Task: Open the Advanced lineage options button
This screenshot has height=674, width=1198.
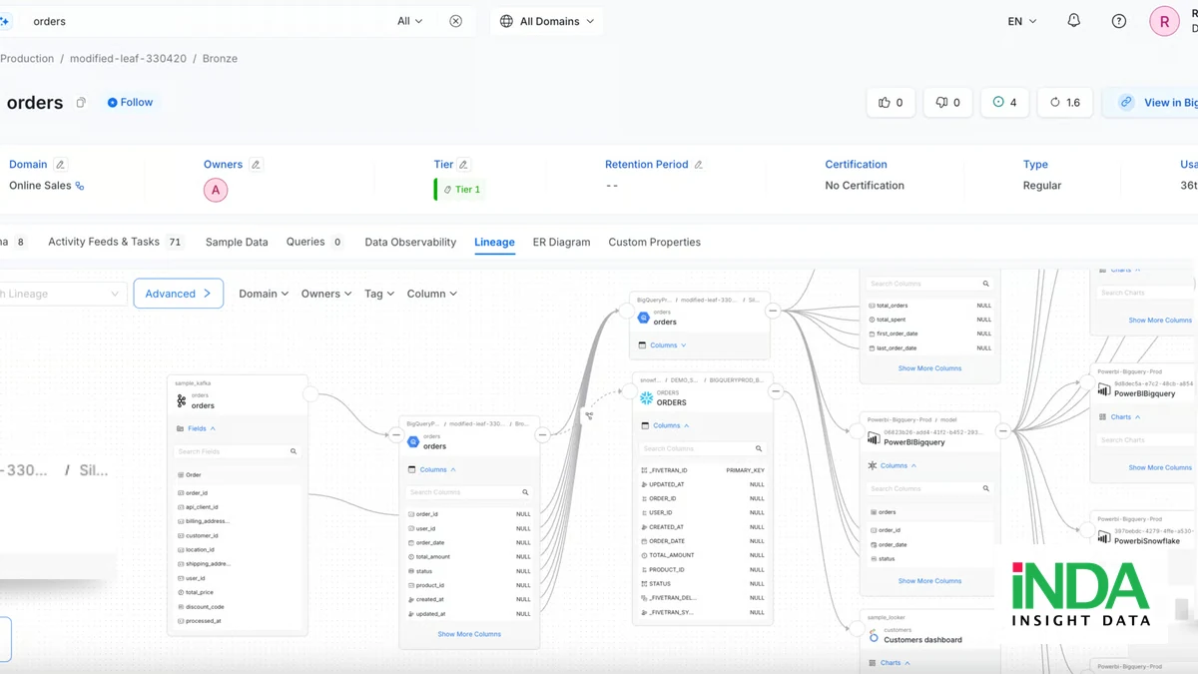Action: click(179, 294)
